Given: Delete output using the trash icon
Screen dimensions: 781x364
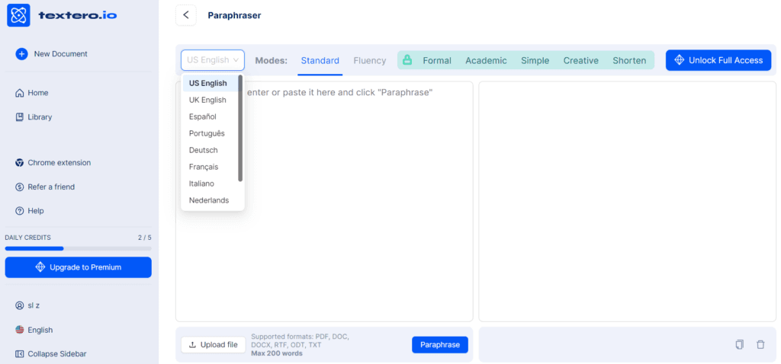Looking at the screenshot, I should pos(760,345).
